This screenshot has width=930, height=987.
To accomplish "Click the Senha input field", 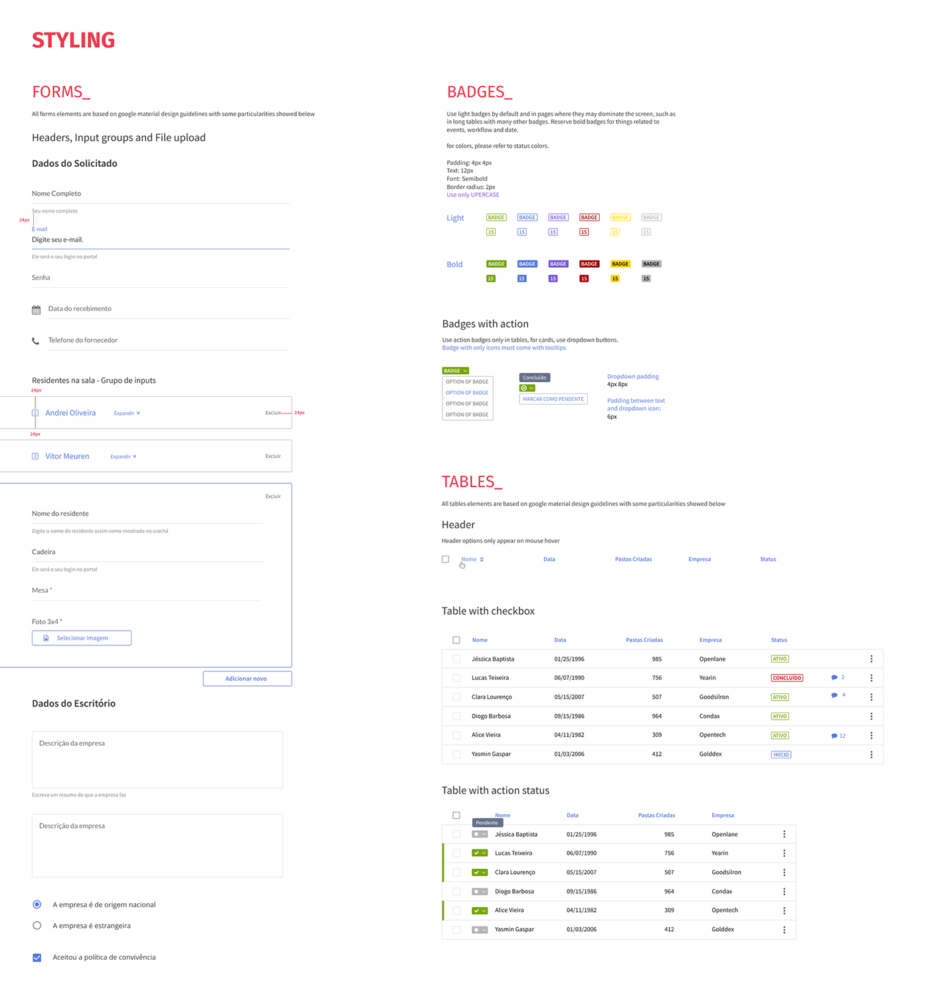I will (161, 278).
